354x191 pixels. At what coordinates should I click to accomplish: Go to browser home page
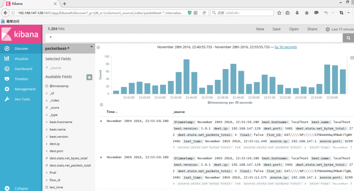(307, 13)
